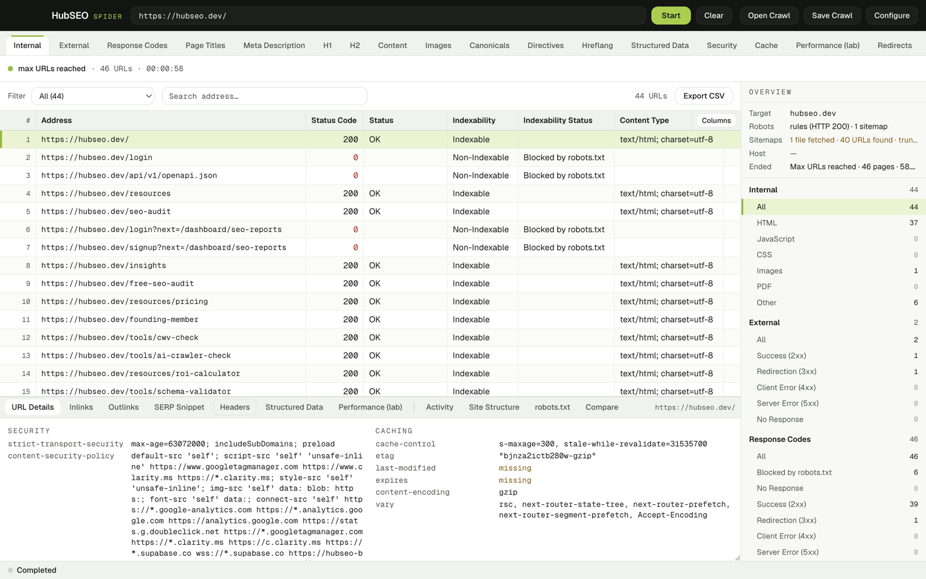Save the current crawl

click(832, 16)
